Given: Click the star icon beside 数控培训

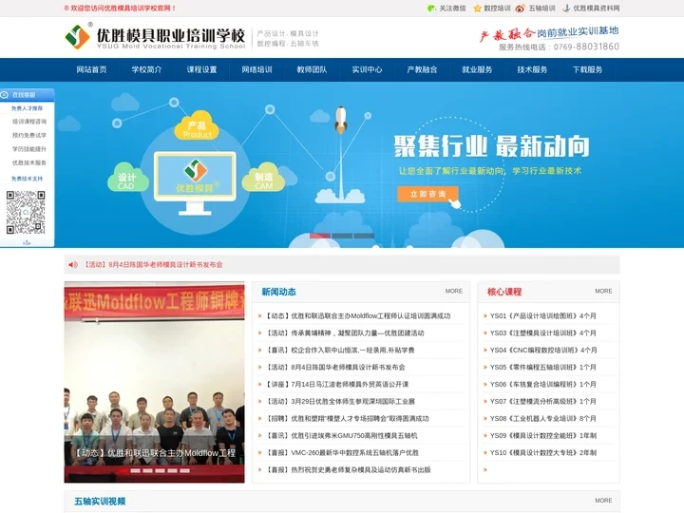Looking at the screenshot, I should 477,8.
